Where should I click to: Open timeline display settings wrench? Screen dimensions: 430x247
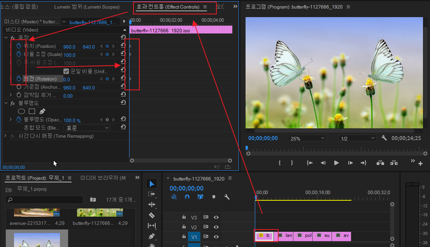227,197
